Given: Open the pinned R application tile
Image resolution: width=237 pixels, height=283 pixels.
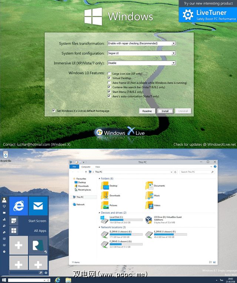Looking at the screenshot, I should tap(38, 245).
